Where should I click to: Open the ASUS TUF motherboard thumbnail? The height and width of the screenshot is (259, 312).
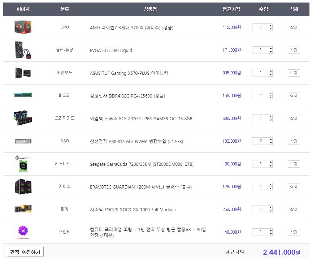[23, 73]
